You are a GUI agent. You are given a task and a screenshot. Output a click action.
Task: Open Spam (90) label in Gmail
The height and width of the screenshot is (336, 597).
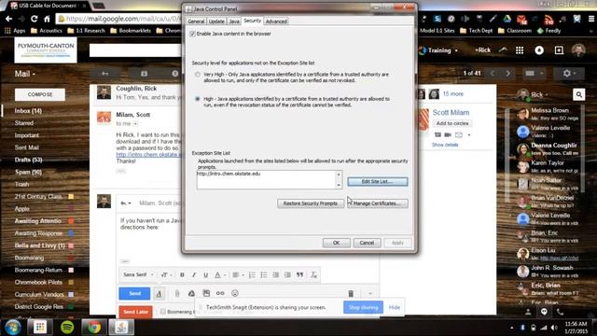[28, 172]
